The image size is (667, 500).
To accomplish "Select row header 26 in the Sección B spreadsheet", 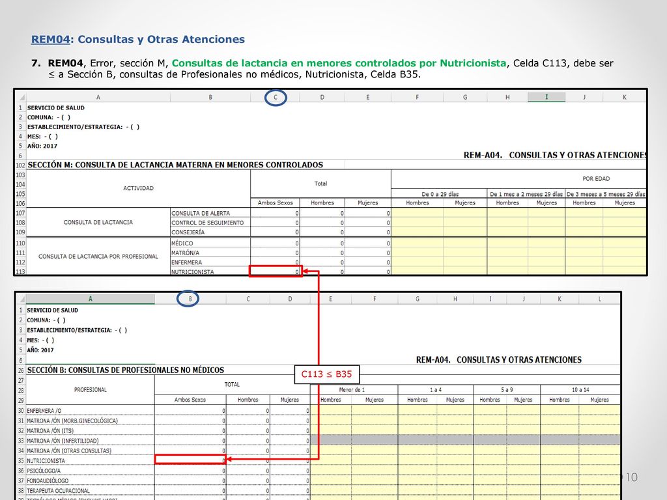I will 21,370.
